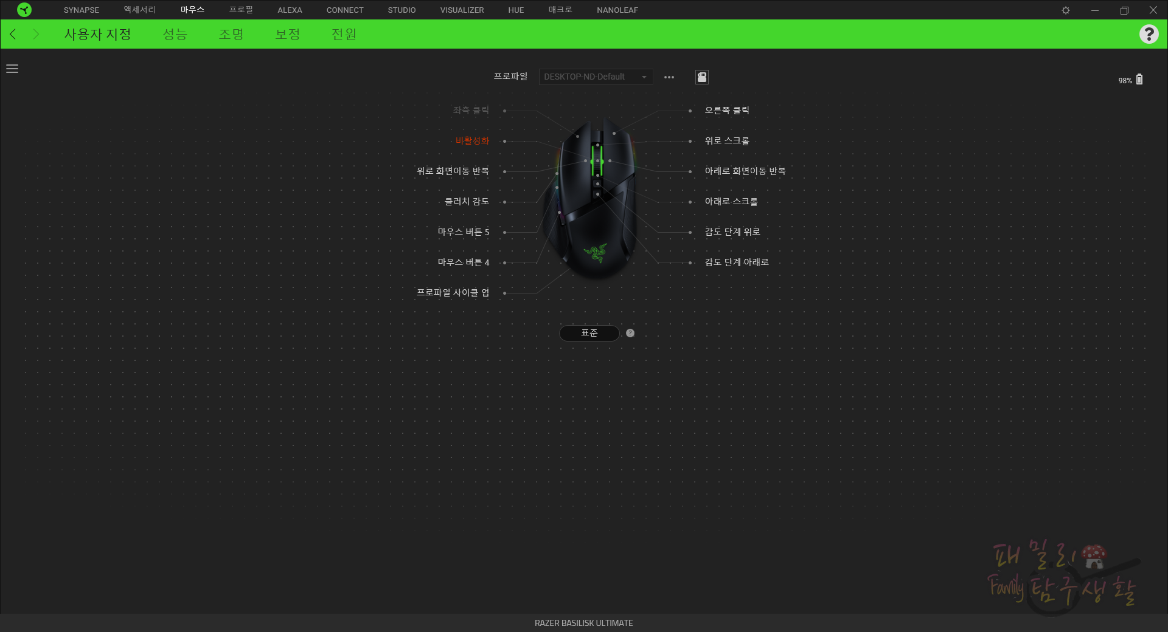Click the help icon next to 표준
Viewport: 1168px width, 632px height.
pyautogui.click(x=630, y=333)
